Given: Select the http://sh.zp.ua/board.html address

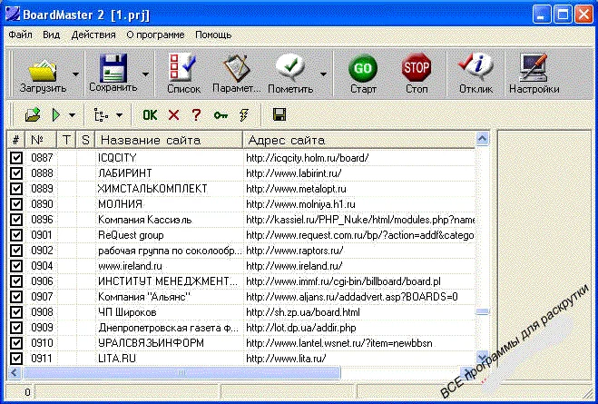Looking at the screenshot, I should tap(303, 312).
